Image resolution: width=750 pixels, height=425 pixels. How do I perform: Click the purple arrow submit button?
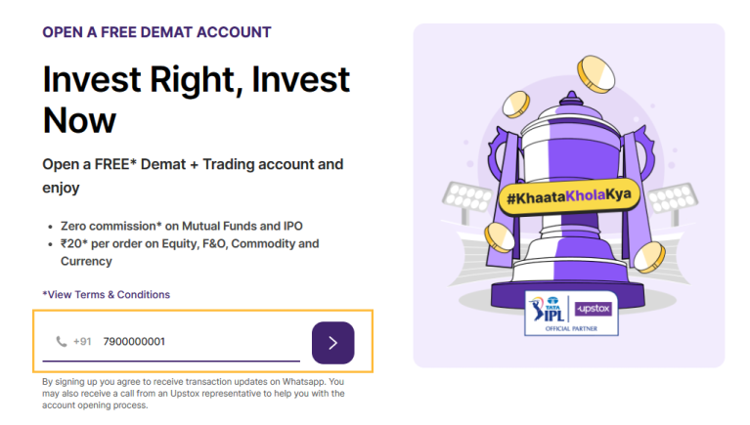click(332, 343)
